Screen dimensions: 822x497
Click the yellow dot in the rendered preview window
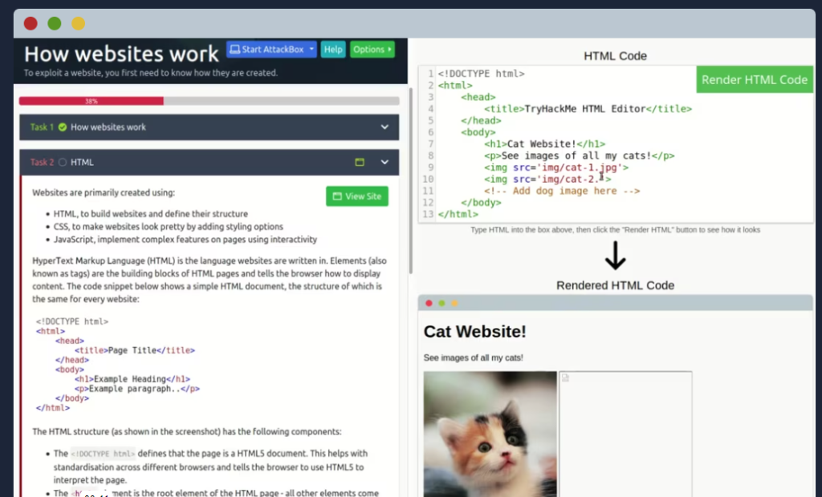[454, 303]
